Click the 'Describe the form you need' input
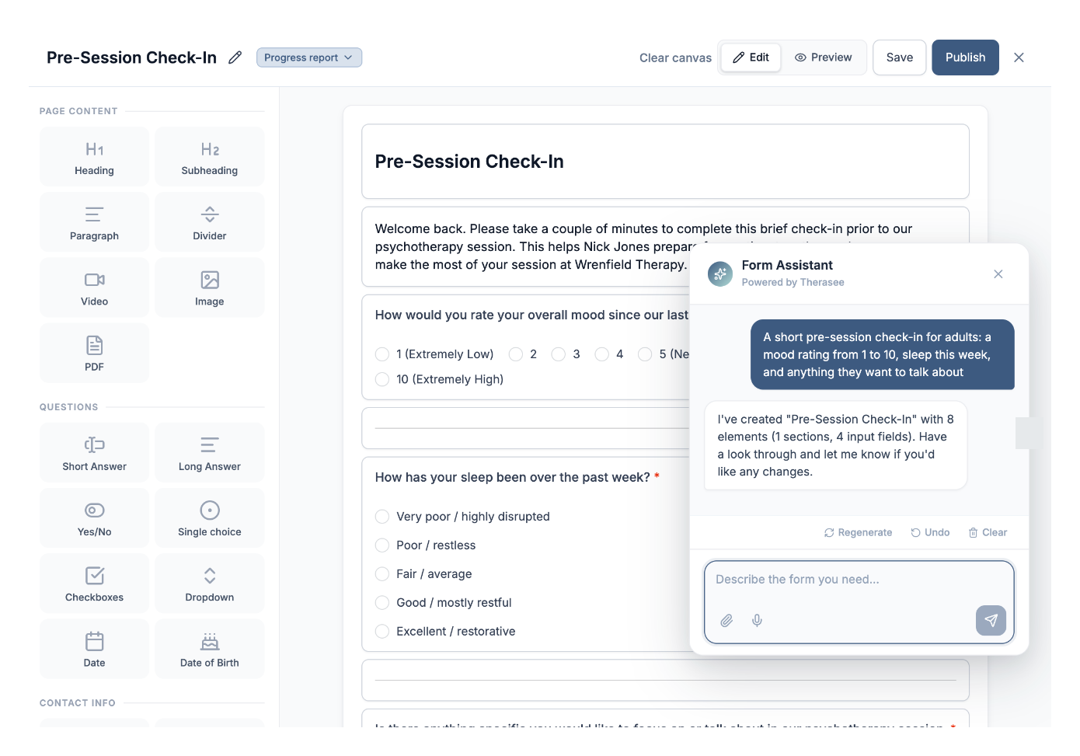 859,602
